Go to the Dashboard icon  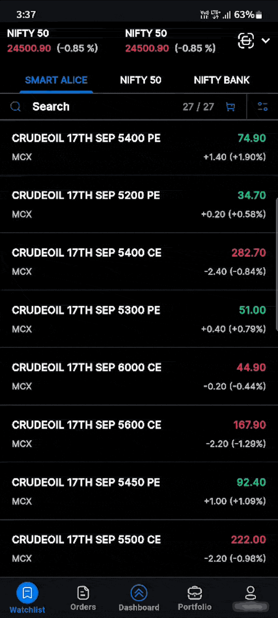[139, 593]
